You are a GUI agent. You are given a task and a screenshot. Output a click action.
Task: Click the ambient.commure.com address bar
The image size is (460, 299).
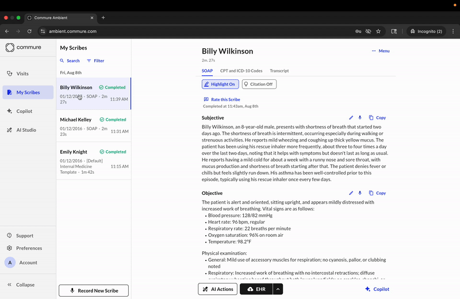point(73,31)
